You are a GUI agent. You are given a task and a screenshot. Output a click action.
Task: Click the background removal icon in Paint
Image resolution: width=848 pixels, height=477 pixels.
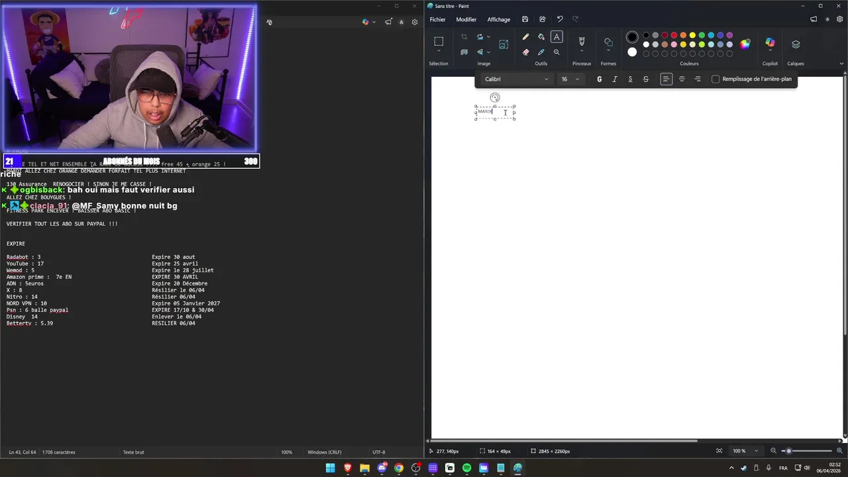pos(464,52)
